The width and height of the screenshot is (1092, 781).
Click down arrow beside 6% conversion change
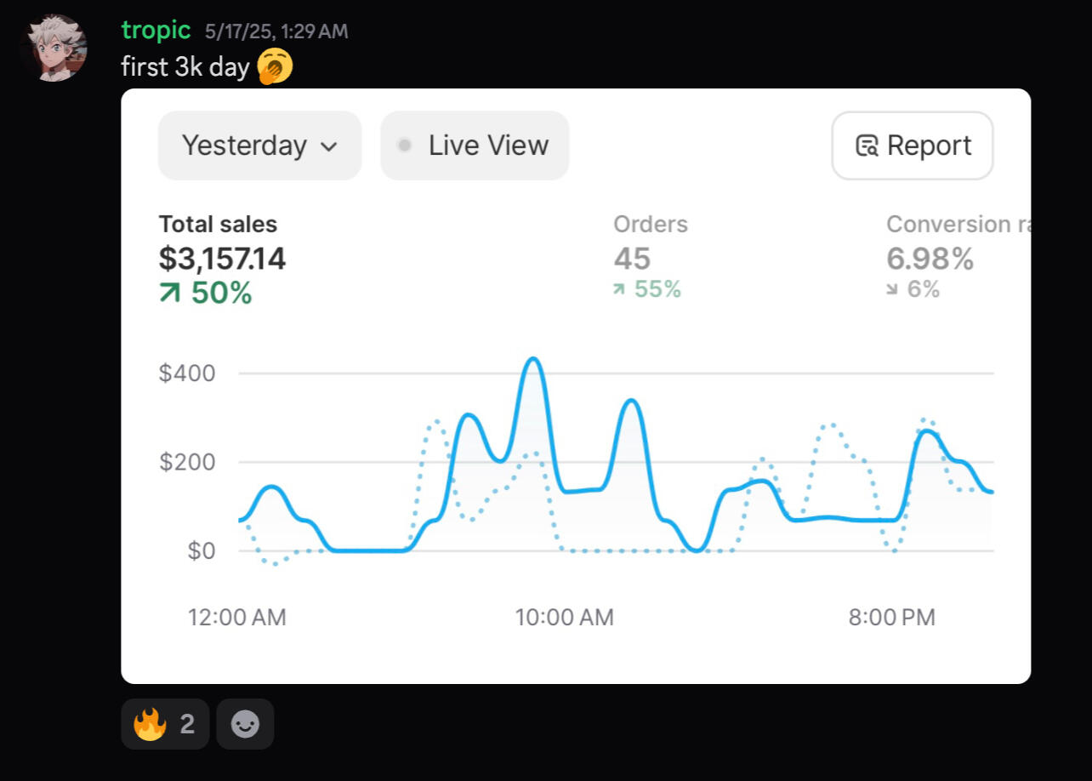pos(891,290)
